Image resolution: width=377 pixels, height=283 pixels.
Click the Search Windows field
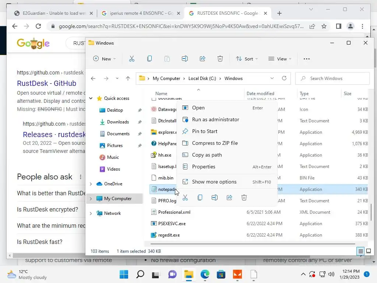pos(332,78)
